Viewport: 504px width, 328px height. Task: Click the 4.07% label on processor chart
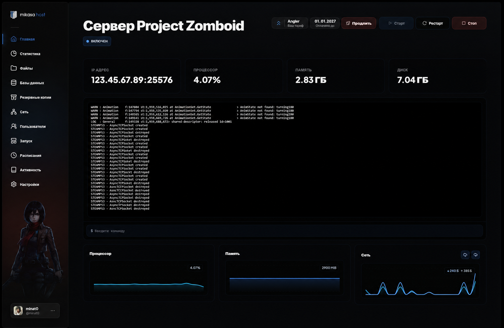[x=195, y=268]
